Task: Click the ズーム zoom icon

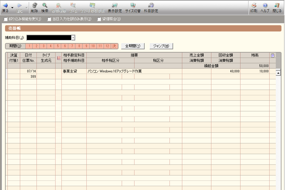Action: click(x=73, y=5)
